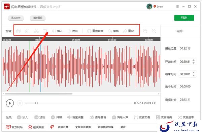Select the 选中 panel header
The height and width of the screenshot is (133, 202).
tap(180, 31)
